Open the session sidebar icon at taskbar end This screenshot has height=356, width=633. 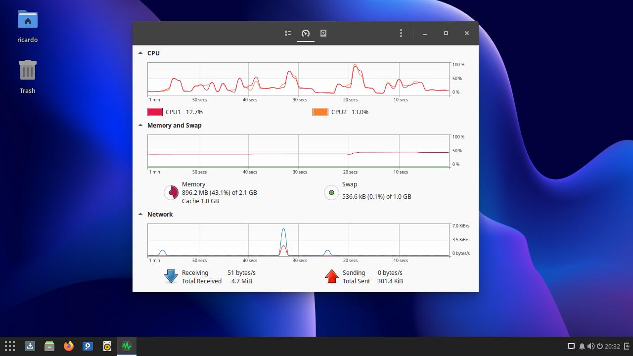[627, 346]
